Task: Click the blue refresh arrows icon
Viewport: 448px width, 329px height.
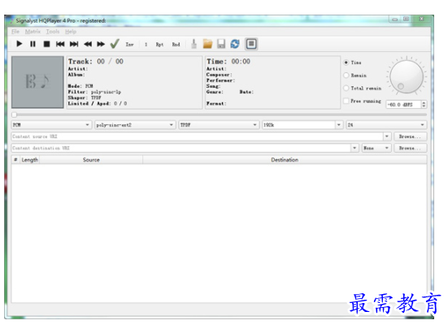Action: click(235, 44)
